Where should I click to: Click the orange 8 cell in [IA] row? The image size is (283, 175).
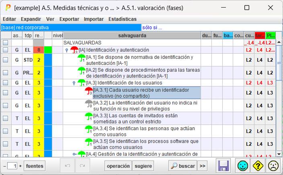tap(39, 50)
